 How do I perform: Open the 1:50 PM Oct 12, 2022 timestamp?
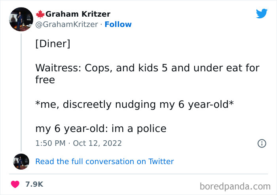point(78,143)
